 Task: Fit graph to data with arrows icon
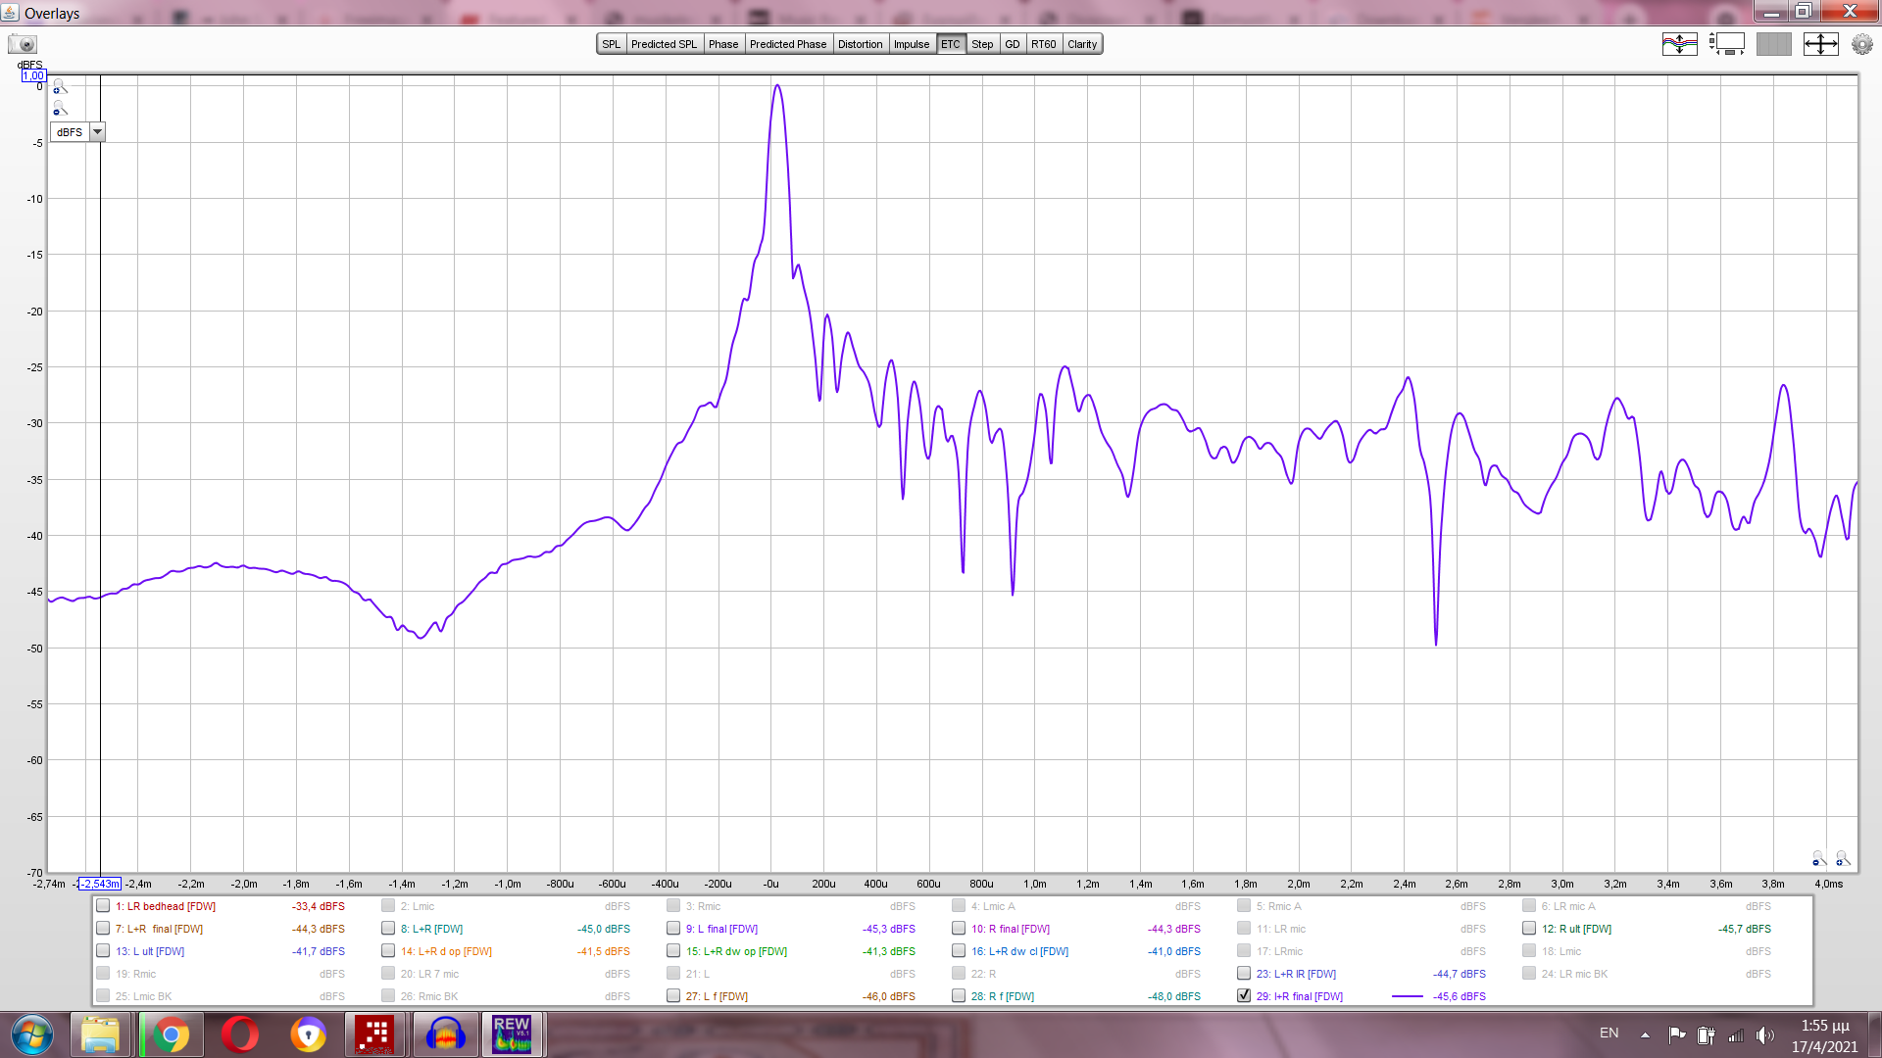coord(1821,44)
